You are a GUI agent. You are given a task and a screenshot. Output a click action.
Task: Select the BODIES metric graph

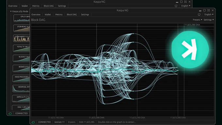[x=21, y=69]
